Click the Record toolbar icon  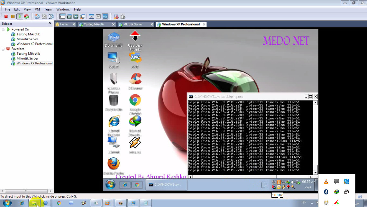[x=116, y=16]
